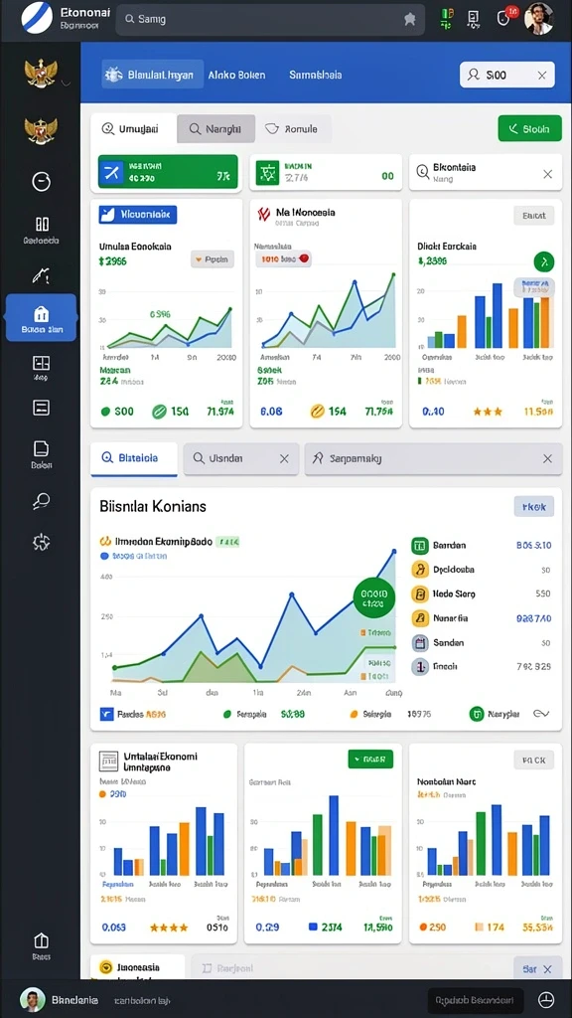Open the user profile avatar at top right
The image size is (572, 1018).
(x=538, y=18)
